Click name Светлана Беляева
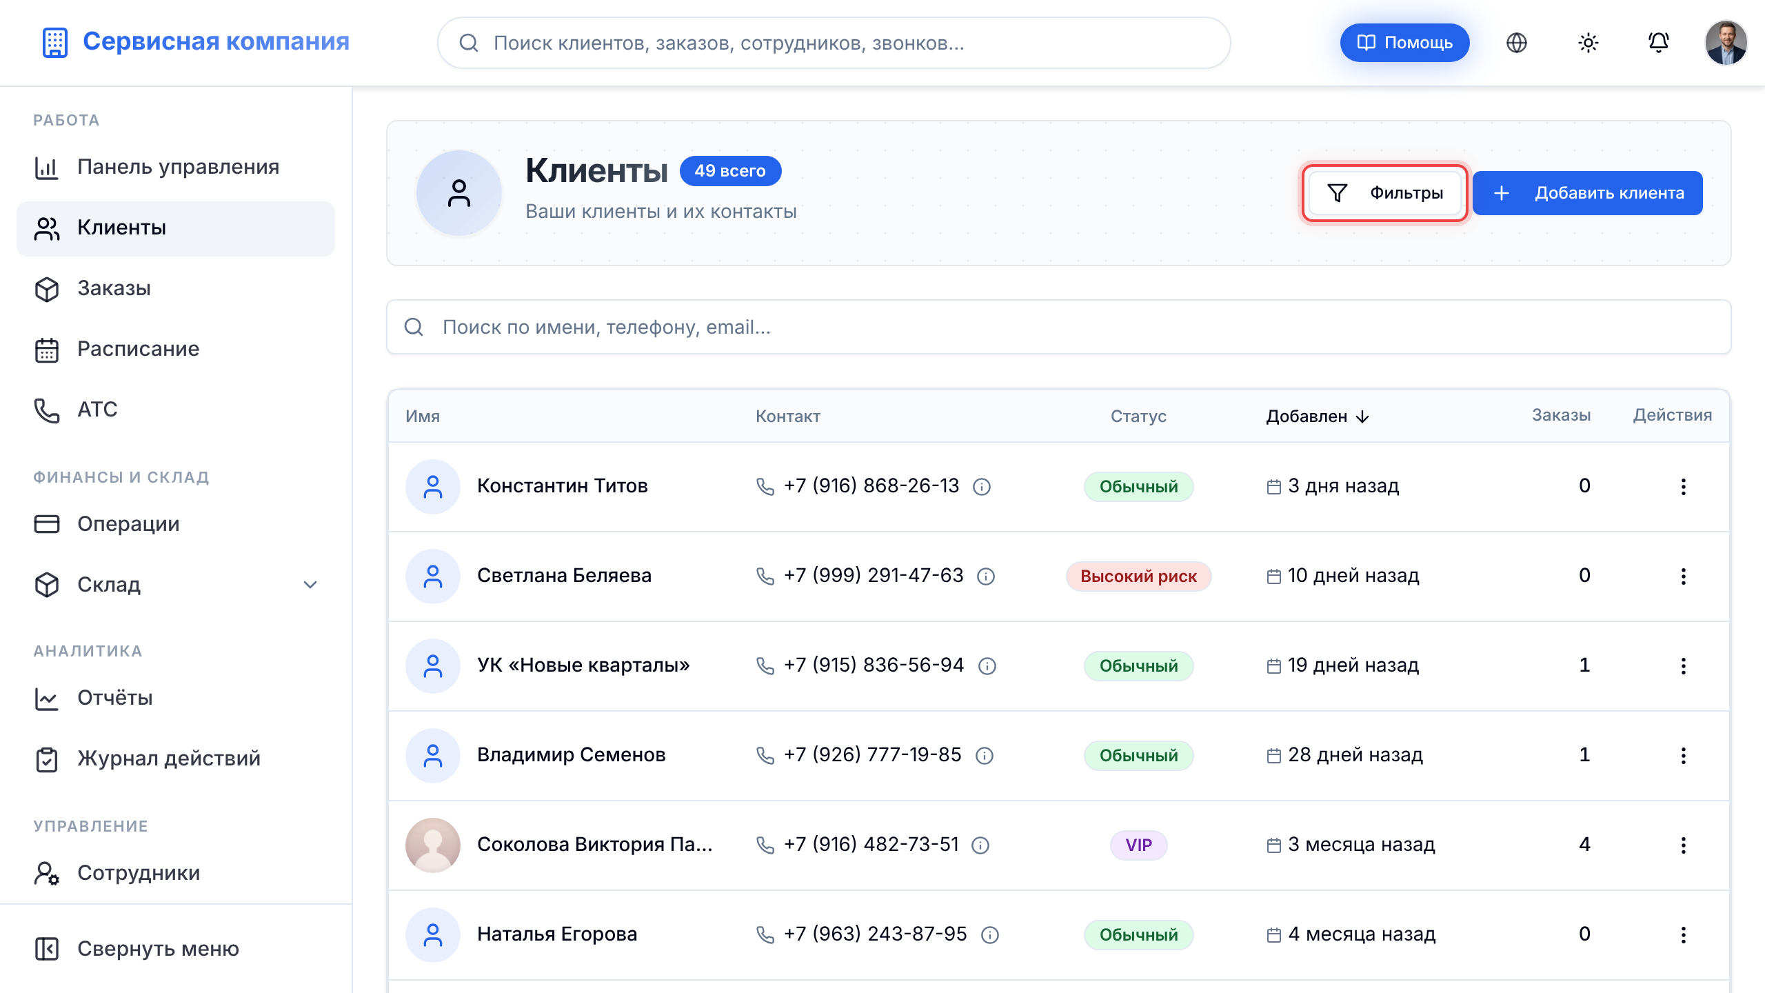Viewport: 1765px width, 993px height. click(564, 576)
